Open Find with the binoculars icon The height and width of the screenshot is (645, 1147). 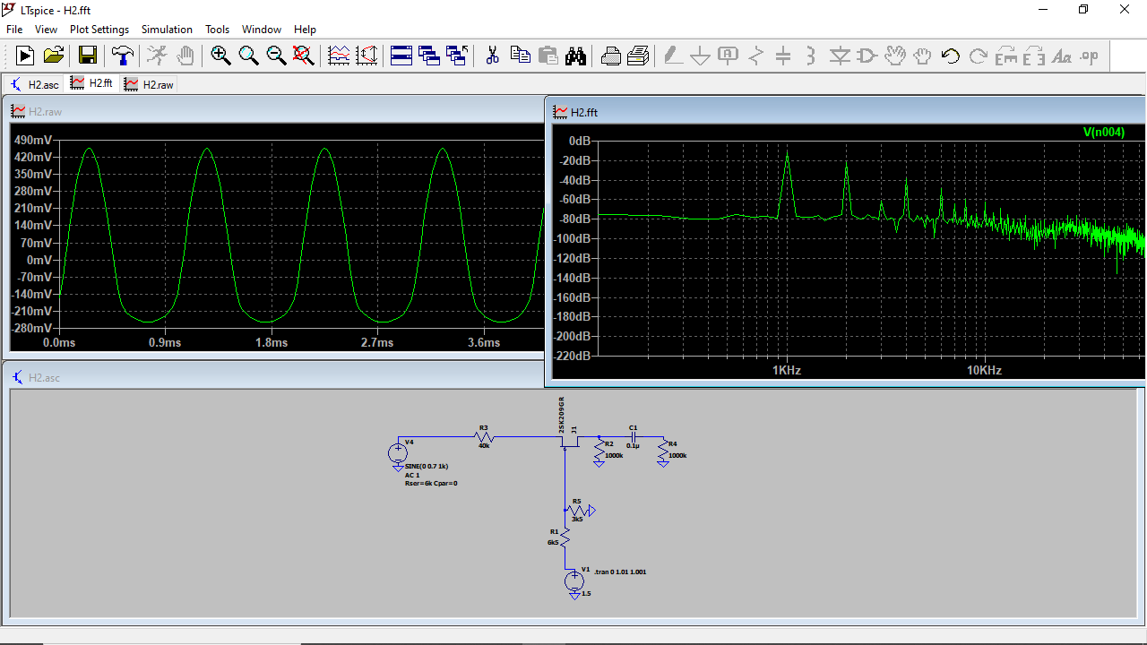[x=575, y=56]
